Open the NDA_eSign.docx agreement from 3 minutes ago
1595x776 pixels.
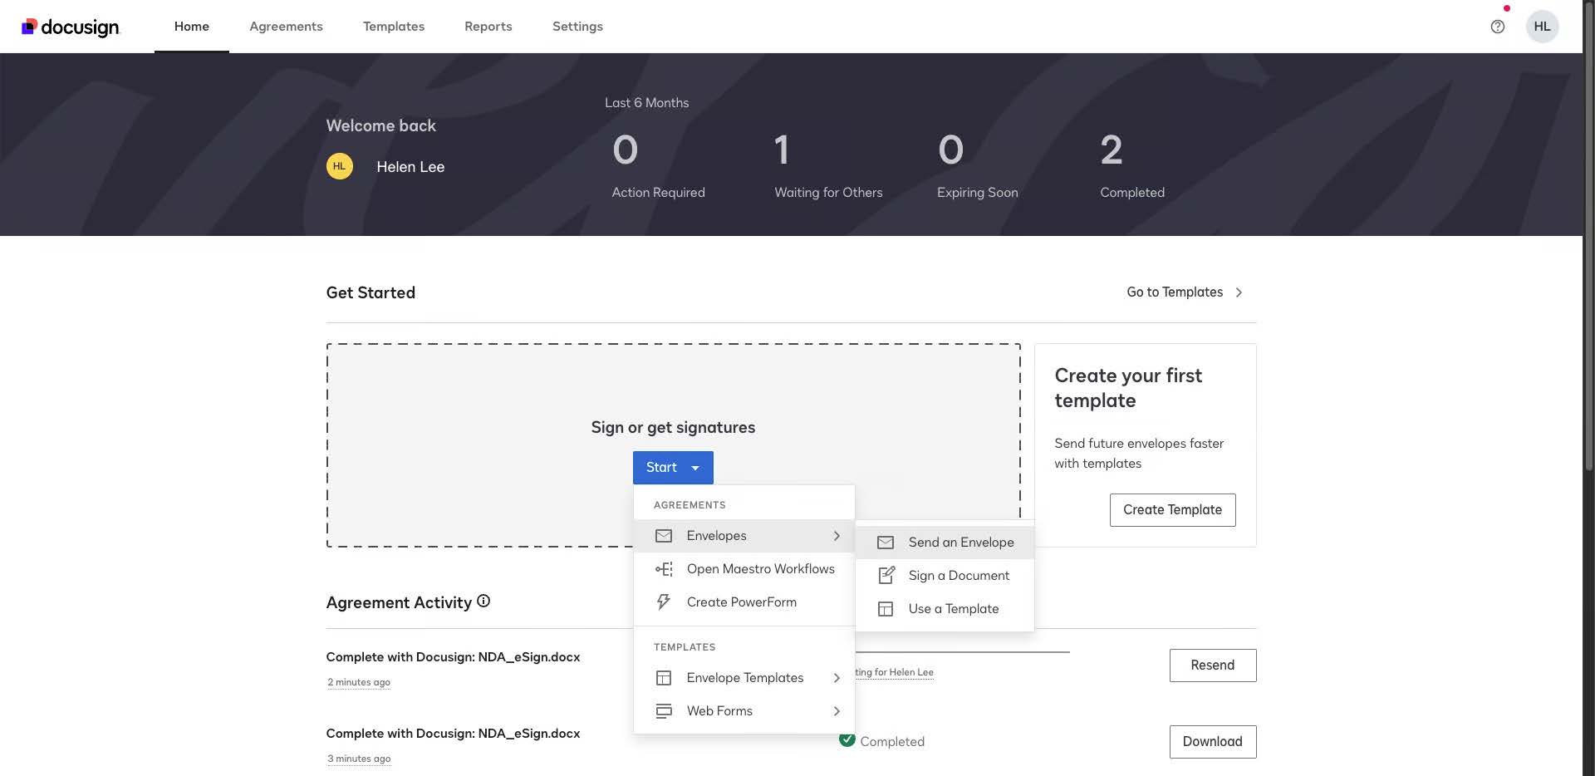[453, 734]
